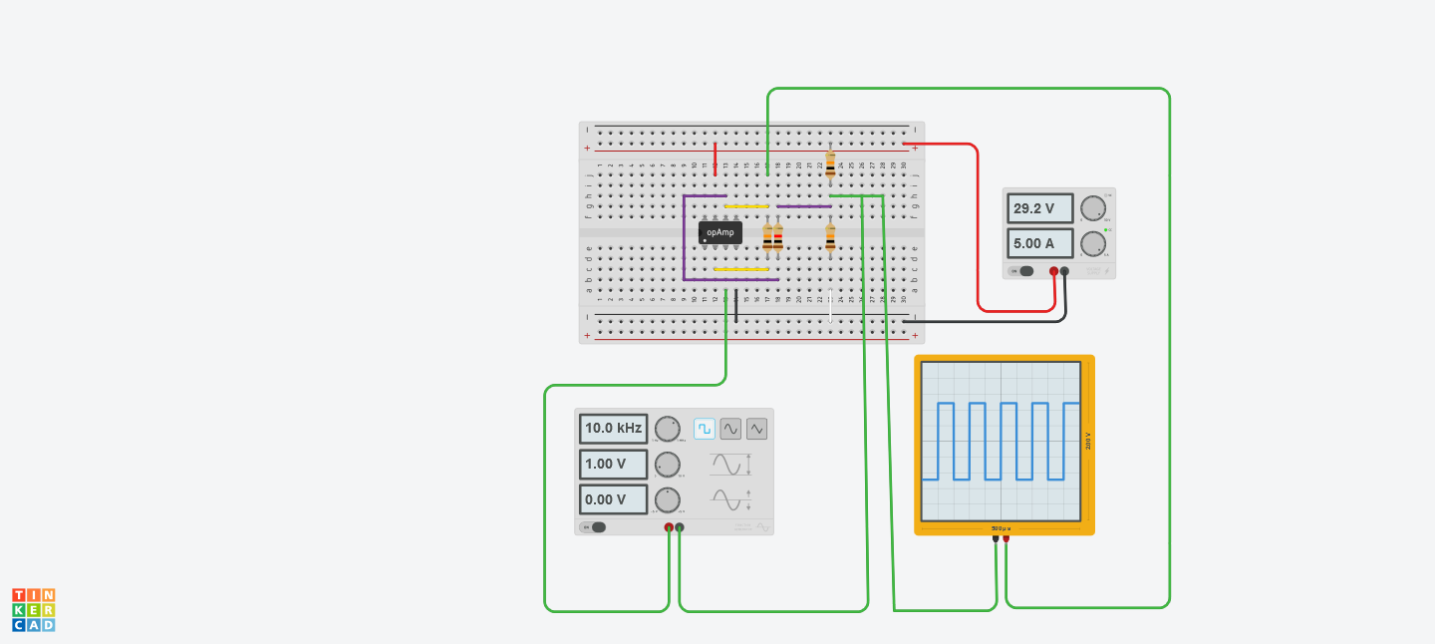The image size is (1435, 644).
Task: Select square waveform on function generator
Action: pos(705,429)
